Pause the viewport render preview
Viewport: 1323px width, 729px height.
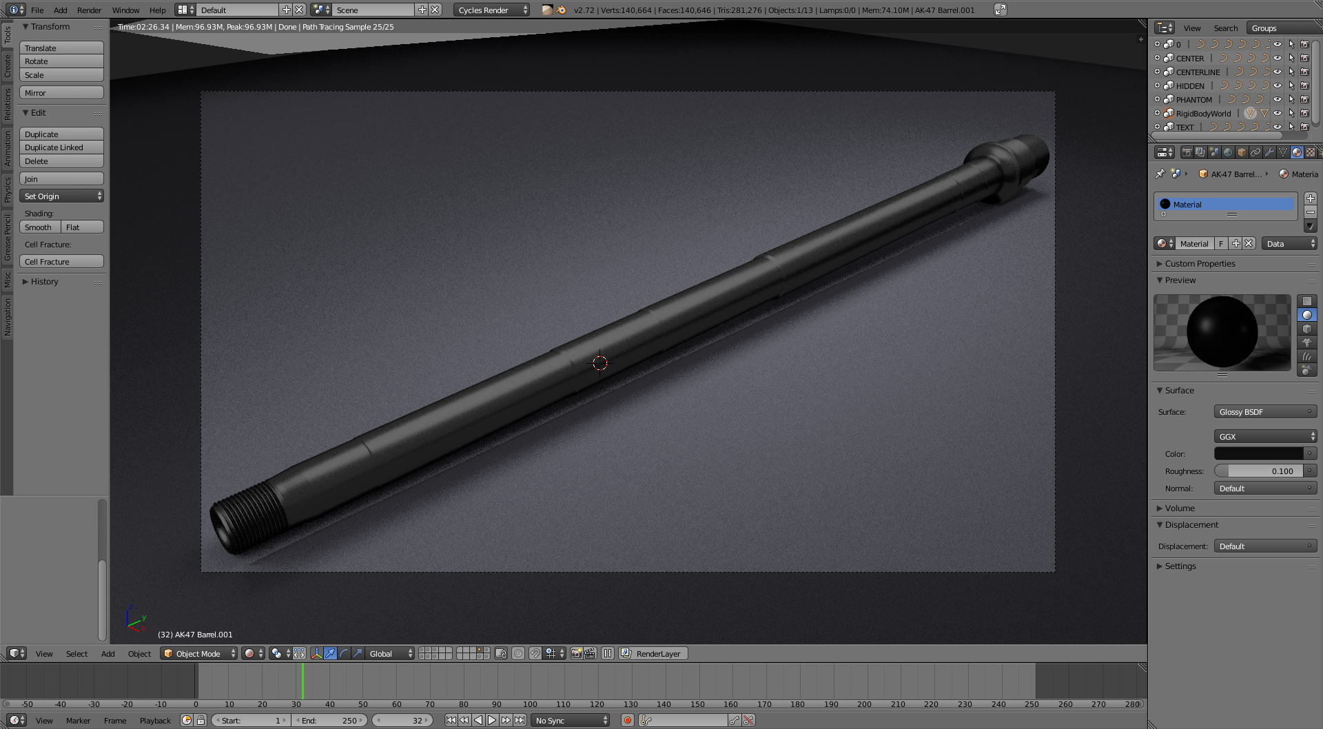click(607, 653)
